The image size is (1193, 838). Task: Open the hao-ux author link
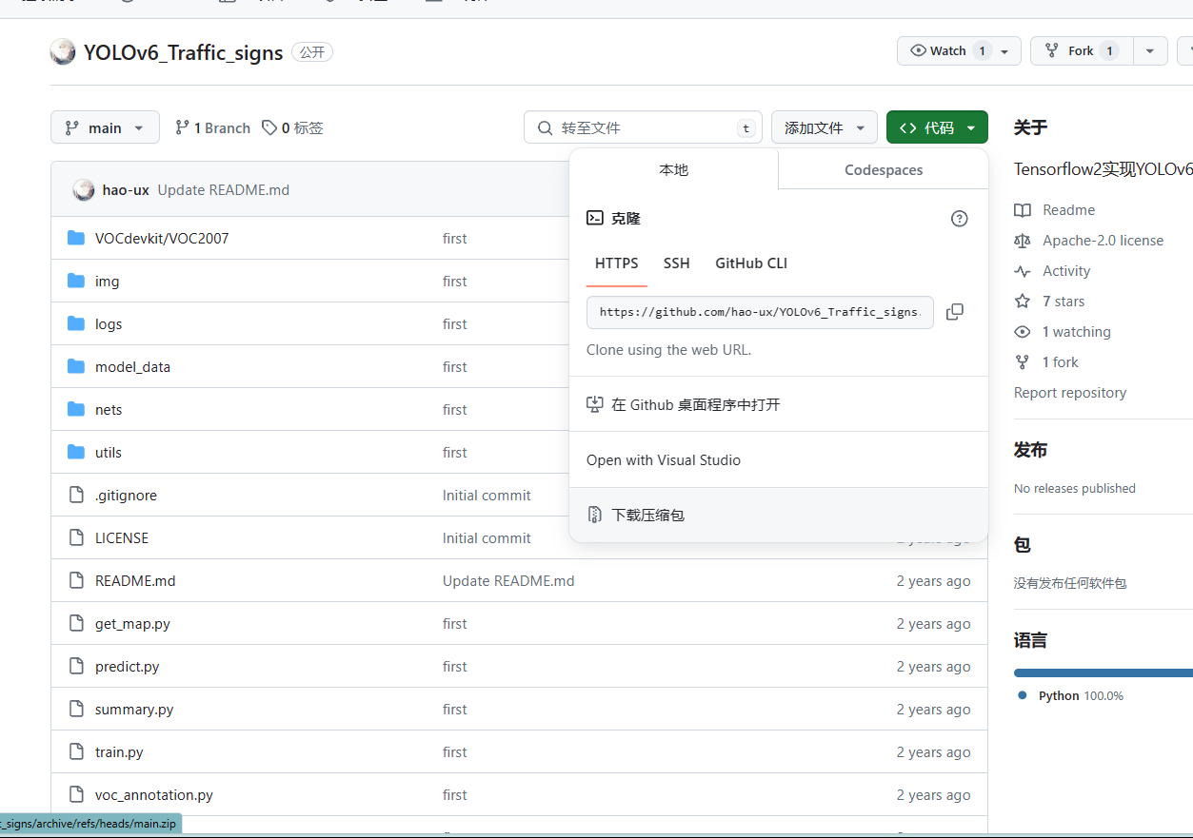click(x=126, y=189)
